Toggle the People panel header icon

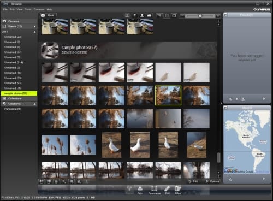225,15
